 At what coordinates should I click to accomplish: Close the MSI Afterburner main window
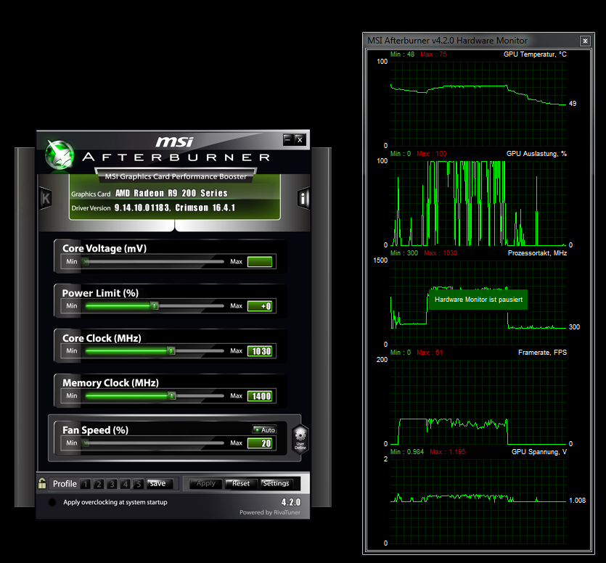(300, 139)
